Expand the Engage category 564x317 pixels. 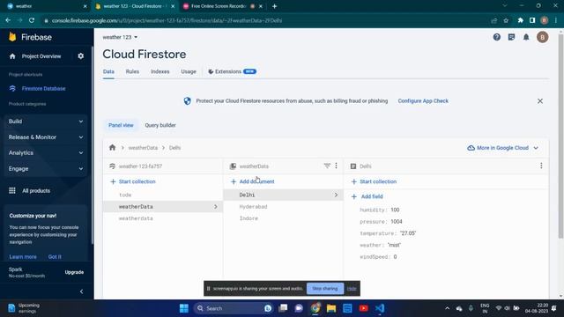pos(46,169)
